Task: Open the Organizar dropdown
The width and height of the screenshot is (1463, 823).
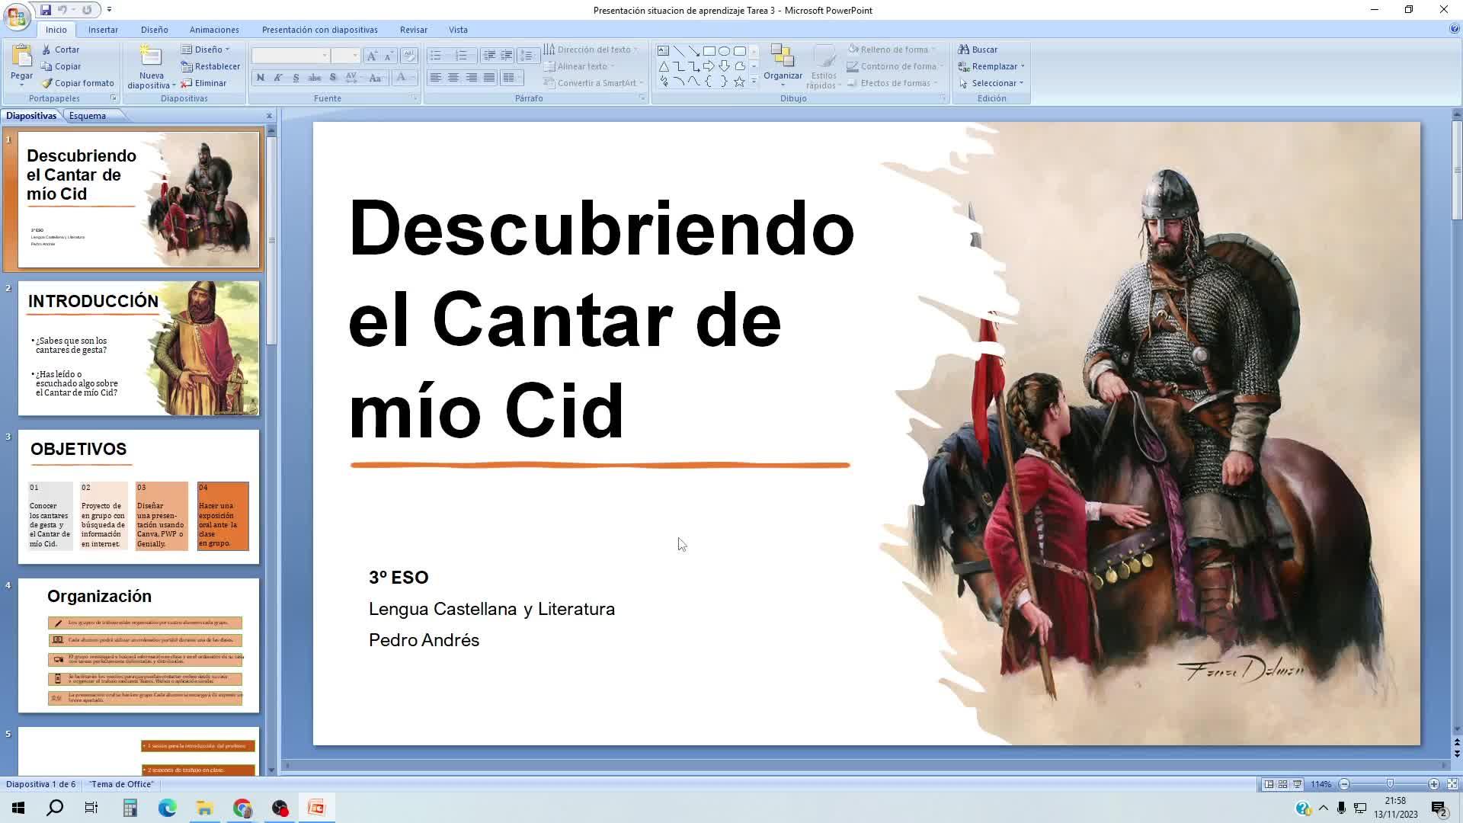Action: coord(783,66)
